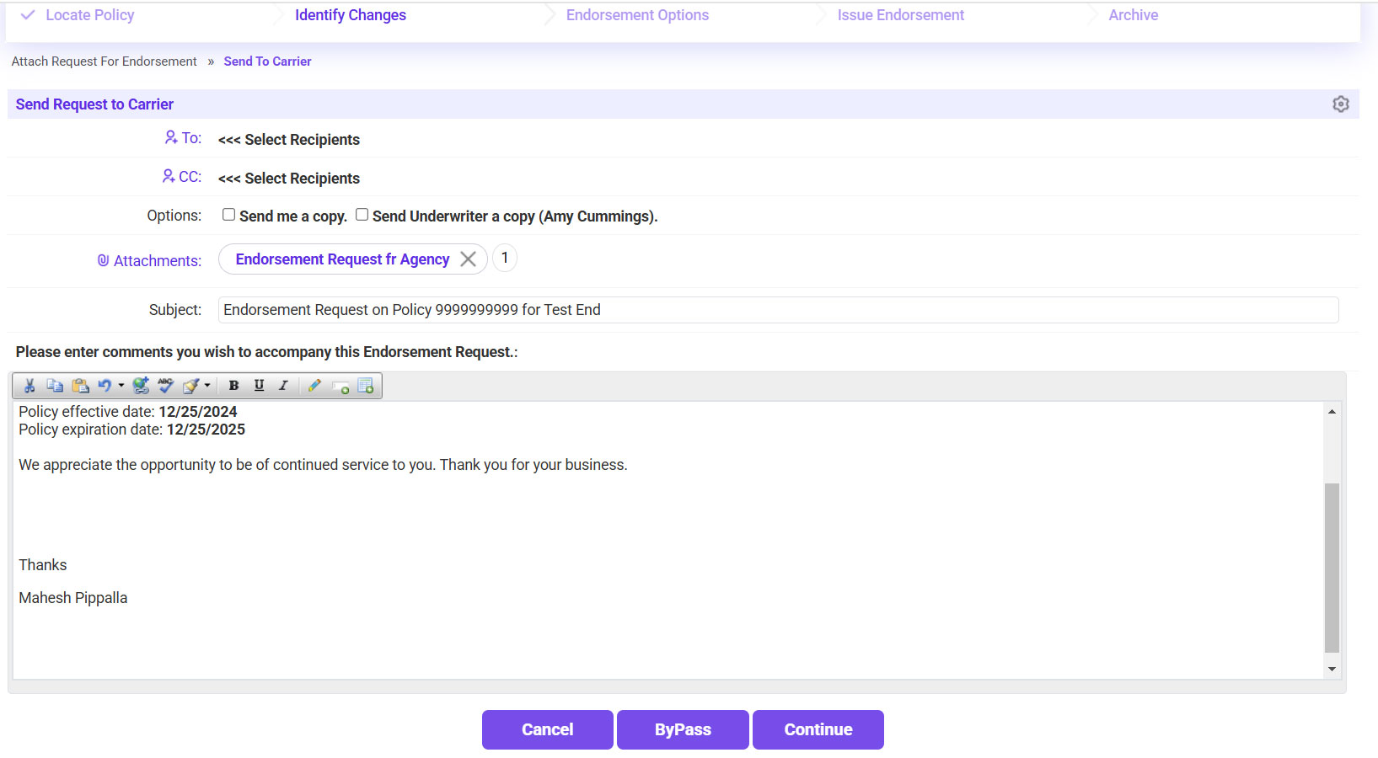Open the To recipients selector
The width and height of the screenshot is (1378, 758).
click(289, 139)
